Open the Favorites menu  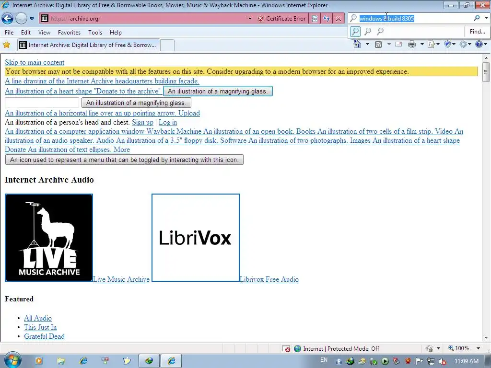pos(69,32)
